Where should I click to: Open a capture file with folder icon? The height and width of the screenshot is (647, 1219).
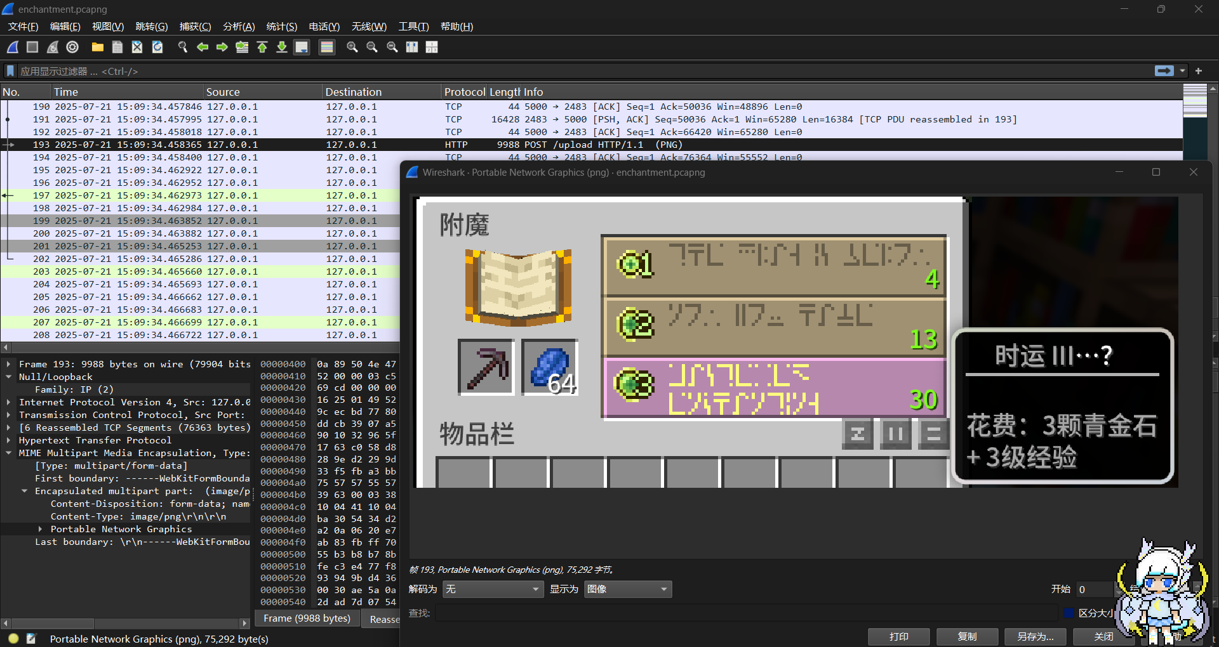pos(97,47)
